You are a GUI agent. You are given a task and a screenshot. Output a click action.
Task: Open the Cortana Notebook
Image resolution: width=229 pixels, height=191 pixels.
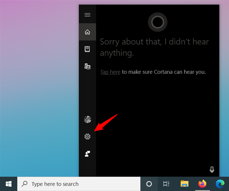click(x=87, y=49)
